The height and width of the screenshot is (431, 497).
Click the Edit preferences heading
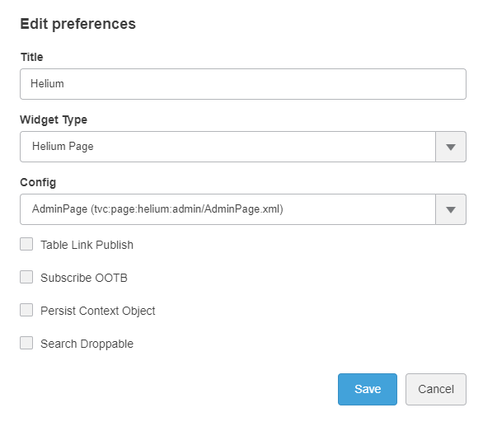[x=77, y=24]
